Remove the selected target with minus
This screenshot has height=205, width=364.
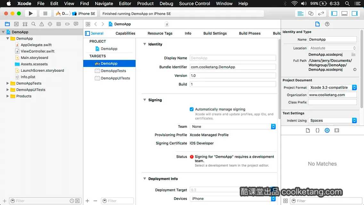[x=95, y=201]
